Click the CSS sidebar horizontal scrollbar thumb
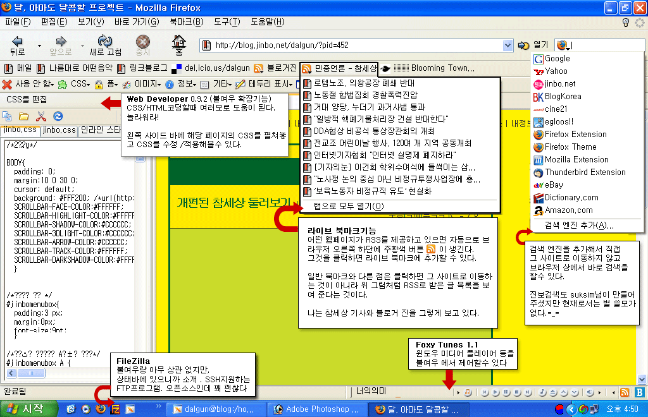Image resolution: width=648 pixels, height=417 pixels. (31, 373)
